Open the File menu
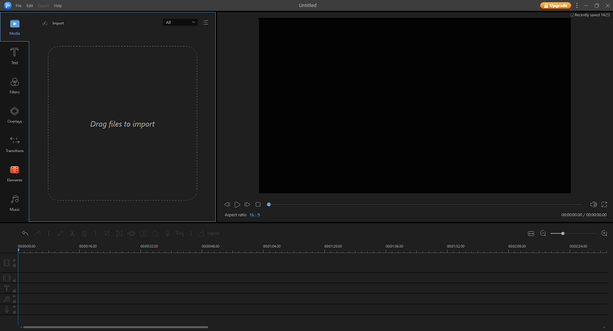Screen dimensions: 613x331 pos(18,6)
